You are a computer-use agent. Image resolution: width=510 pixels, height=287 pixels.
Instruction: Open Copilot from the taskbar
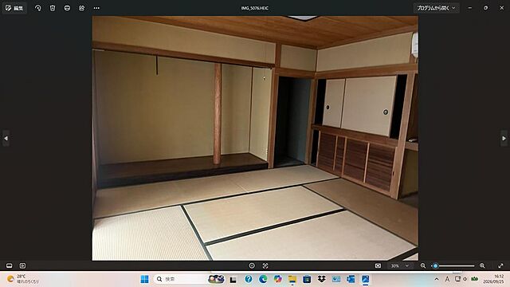point(277,279)
